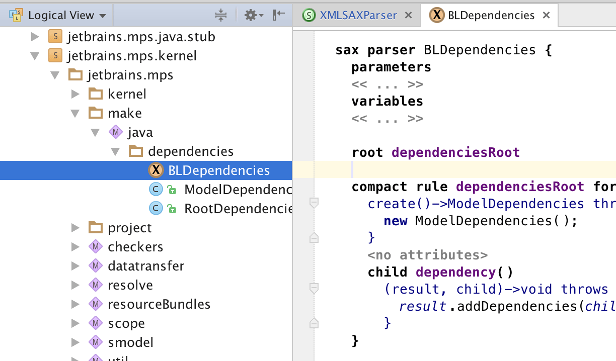Click the collapse all icon in toolbar
The image size is (616, 361).
point(221,15)
